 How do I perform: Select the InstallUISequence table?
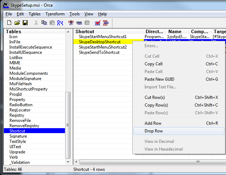[35, 52]
